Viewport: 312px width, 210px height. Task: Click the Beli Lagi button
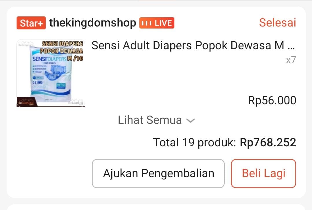click(x=263, y=173)
